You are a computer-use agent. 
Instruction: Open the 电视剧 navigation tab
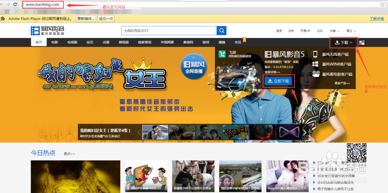point(72,42)
